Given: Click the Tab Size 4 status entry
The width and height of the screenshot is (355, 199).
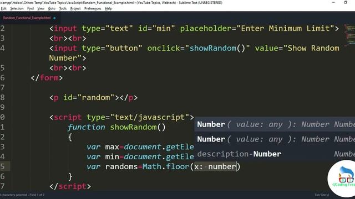Looking at the screenshot, I should (x=322, y=195).
